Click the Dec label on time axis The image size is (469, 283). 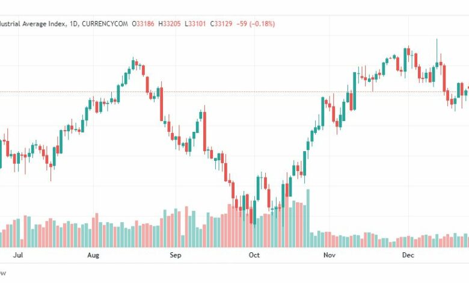pyautogui.click(x=408, y=255)
